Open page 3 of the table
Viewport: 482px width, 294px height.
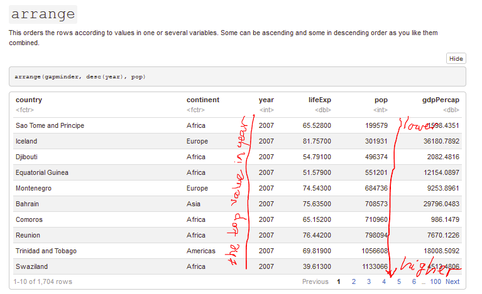click(x=369, y=281)
